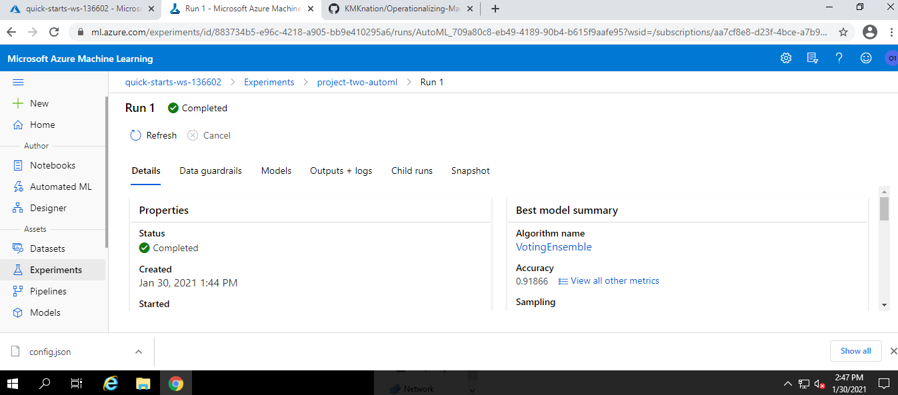Click the taskbar clock showing 2:47 PM
Viewport: 898px width, 395px height.
[849, 382]
